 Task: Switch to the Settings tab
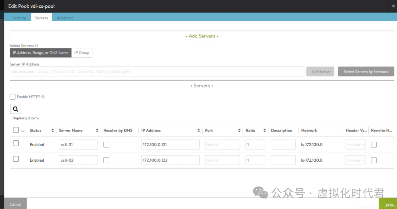19,18
